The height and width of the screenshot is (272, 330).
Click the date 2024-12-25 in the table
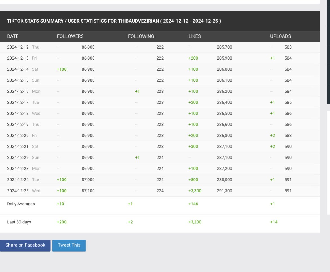pos(18,191)
